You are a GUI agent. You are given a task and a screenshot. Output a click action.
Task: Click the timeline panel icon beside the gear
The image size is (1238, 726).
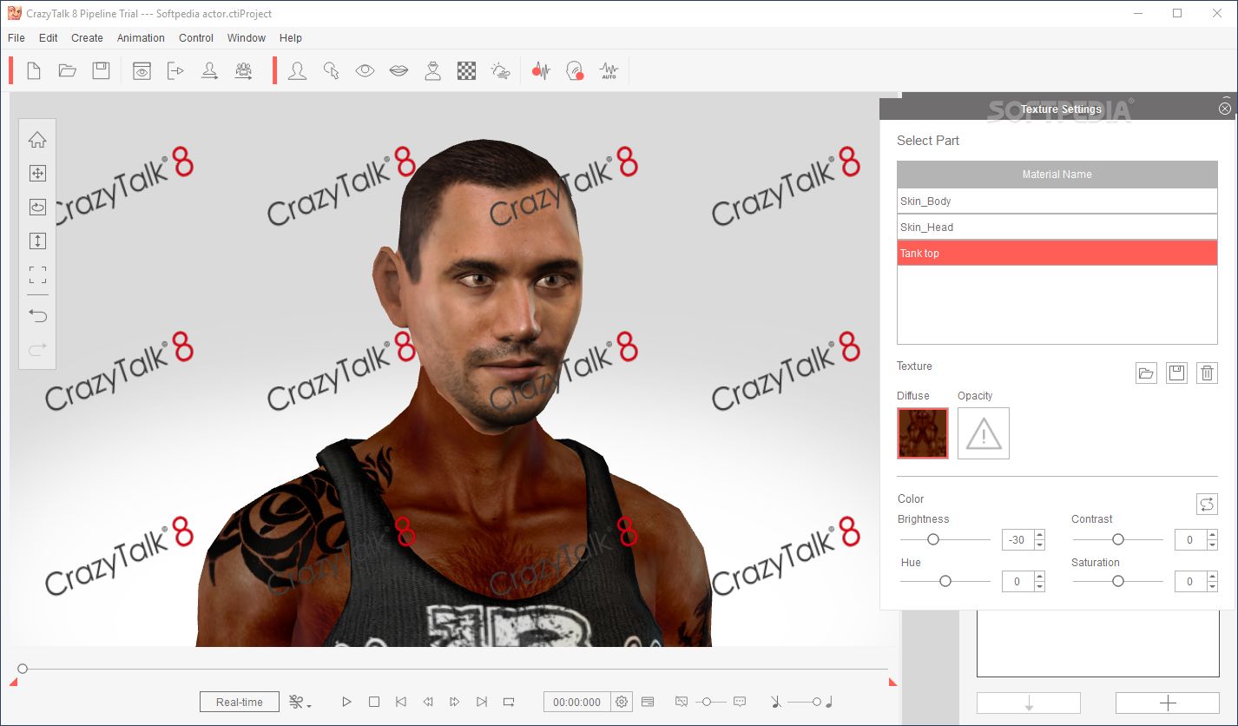pos(648,702)
